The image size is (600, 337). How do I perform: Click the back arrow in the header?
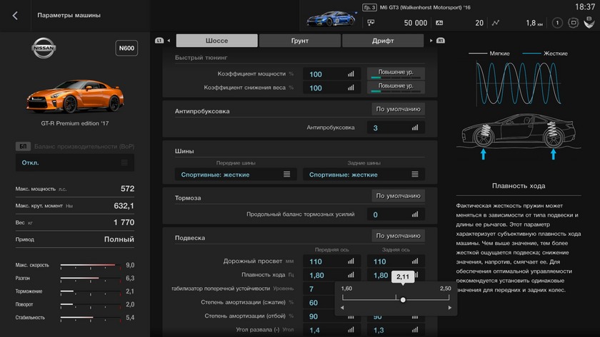point(15,15)
